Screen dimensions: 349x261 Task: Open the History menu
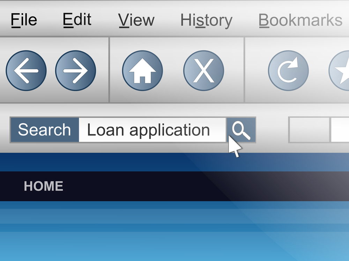coord(206,21)
